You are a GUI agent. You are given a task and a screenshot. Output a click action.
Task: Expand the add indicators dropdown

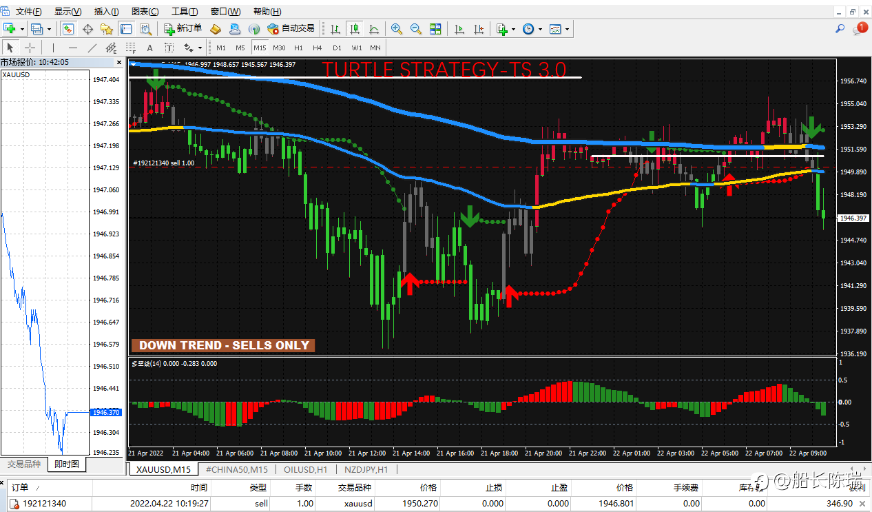(x=514, y=29)
